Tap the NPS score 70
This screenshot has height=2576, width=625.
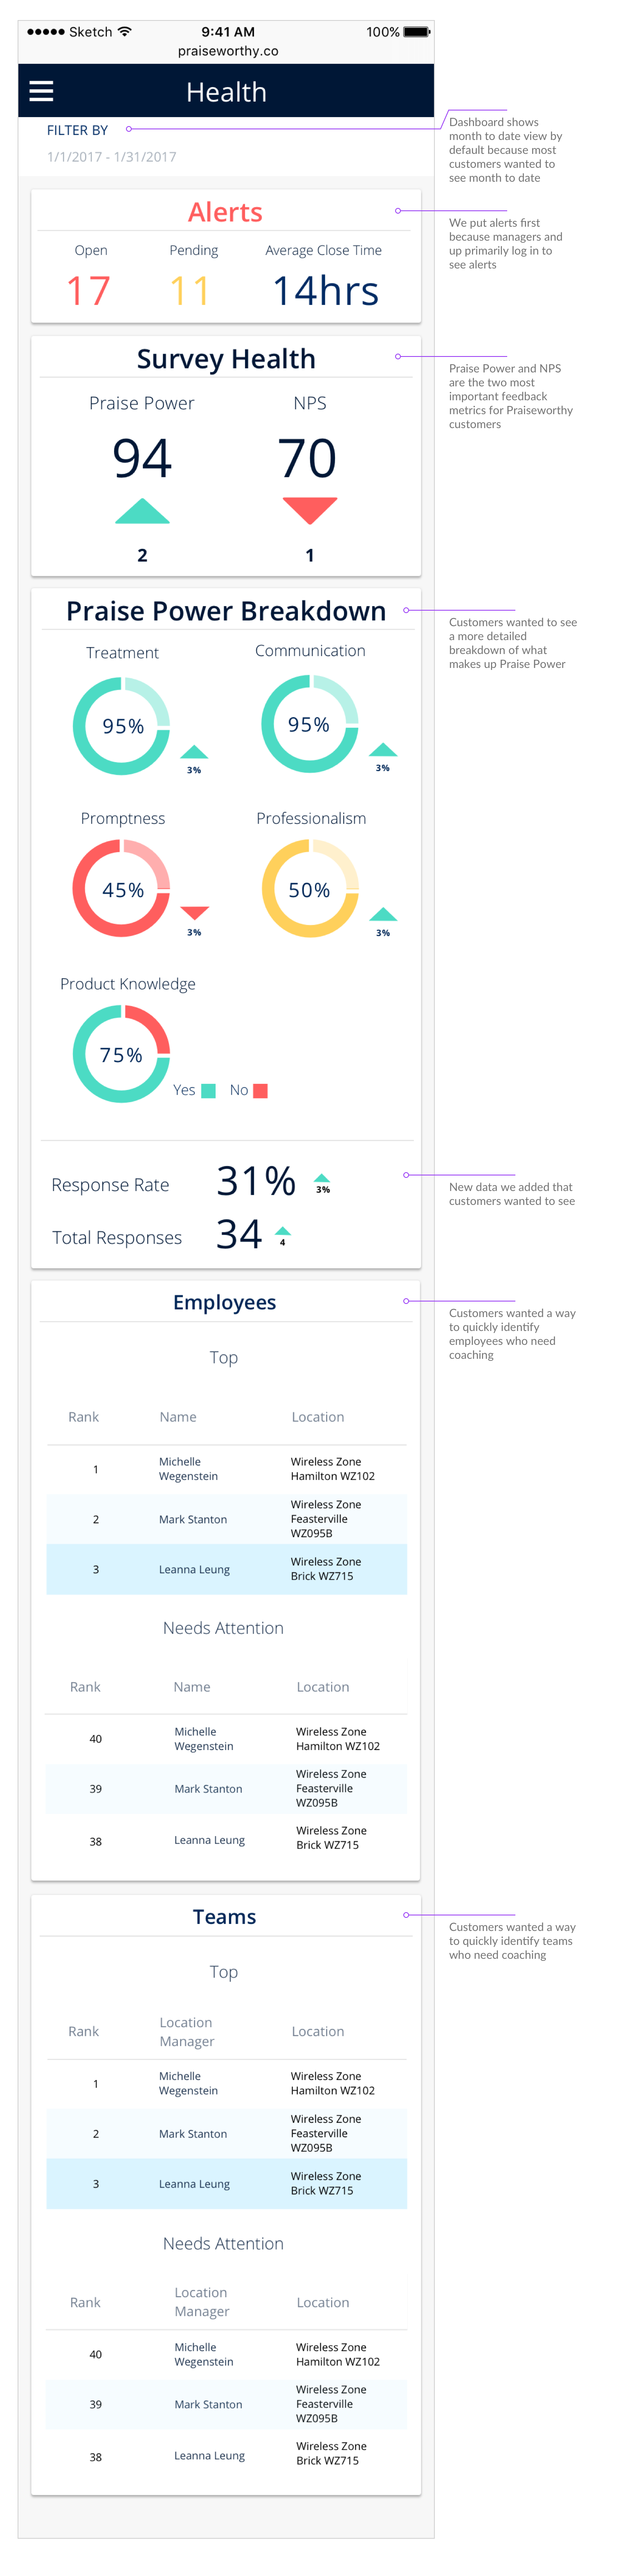(308, 458)
